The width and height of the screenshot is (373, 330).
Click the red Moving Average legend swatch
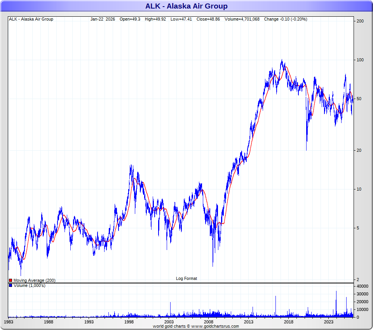tap(10, 280)
